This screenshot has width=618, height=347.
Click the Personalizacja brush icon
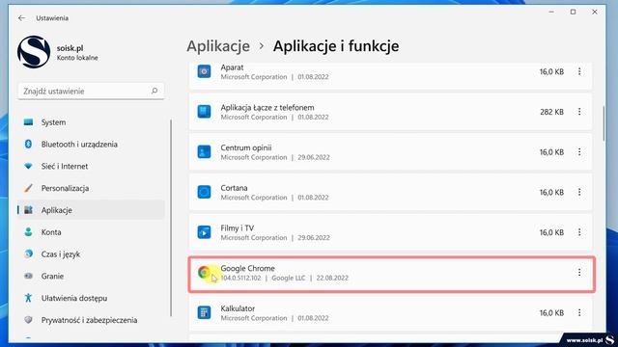[x=28, y=188]
